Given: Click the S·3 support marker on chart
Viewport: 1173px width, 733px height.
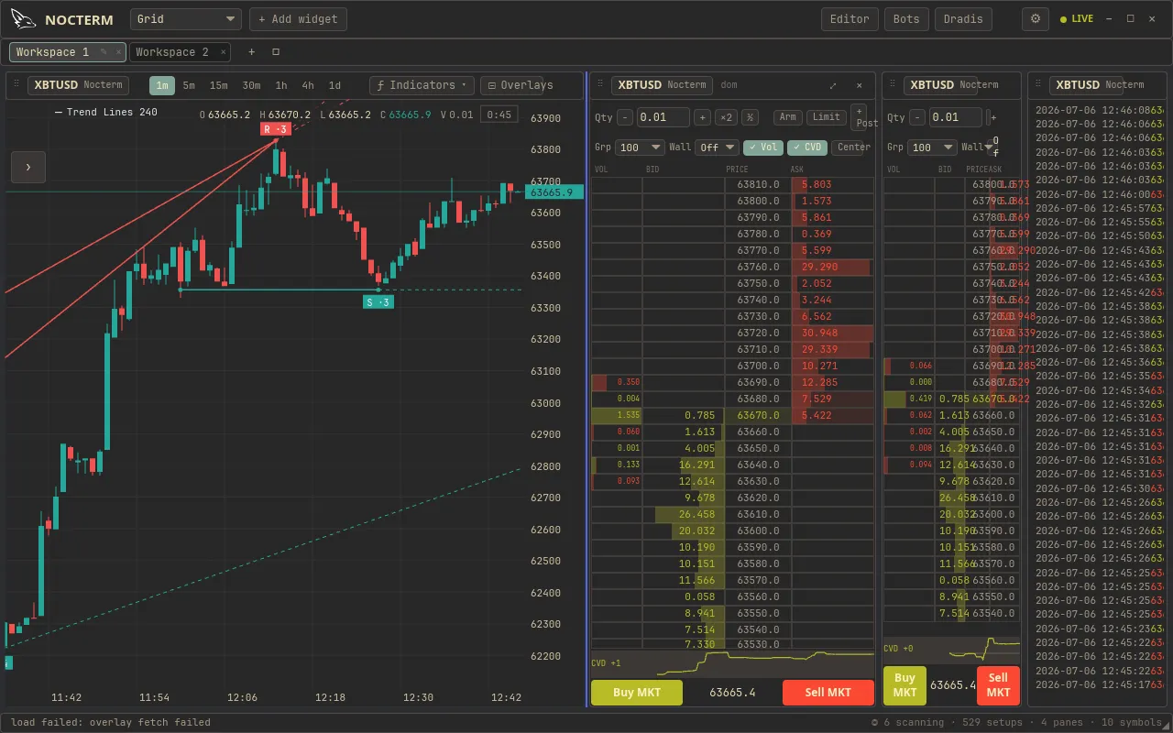Looking at the screenshot, I should (x=378, y=302).
